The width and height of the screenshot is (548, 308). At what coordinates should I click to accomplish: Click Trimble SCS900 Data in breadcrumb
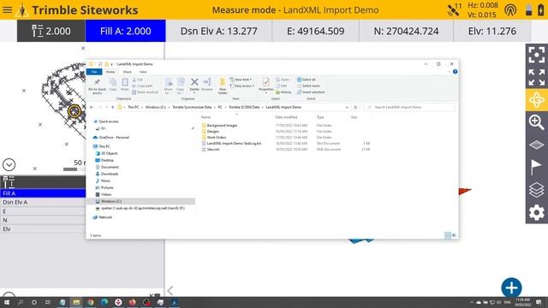click(244, 107)
